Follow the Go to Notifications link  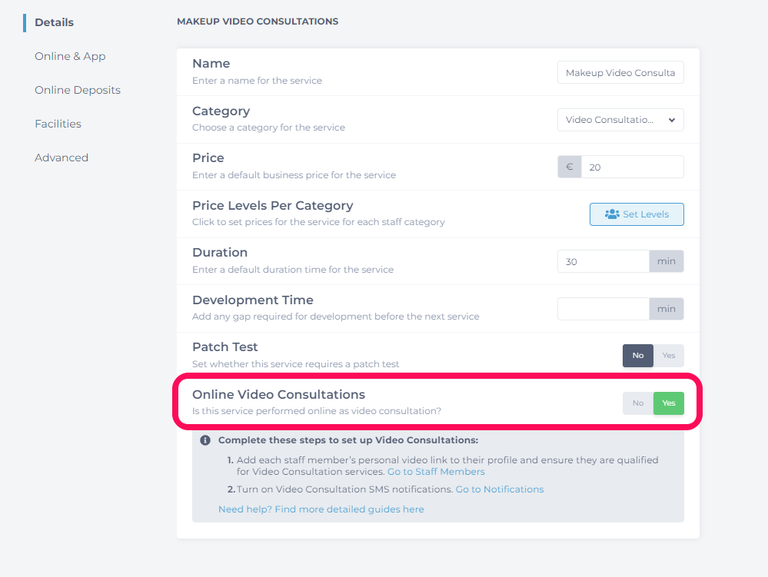tap(500, 489)
